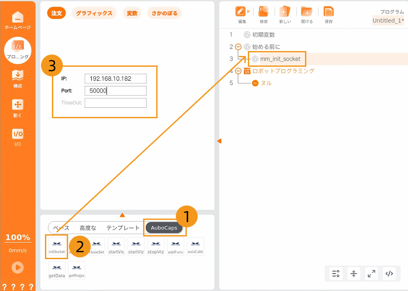Start the program with the play button
Viewport: 408px width, 291px height.
pyautogui.click(x=18, y=267)
